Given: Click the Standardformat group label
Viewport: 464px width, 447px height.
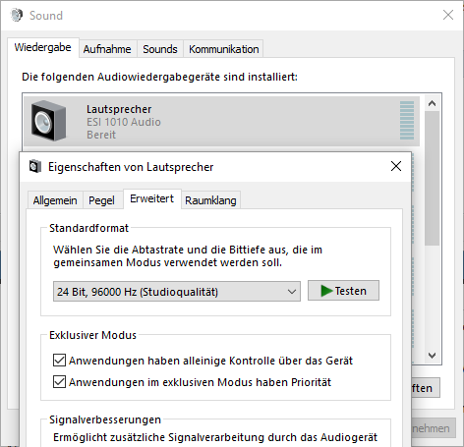Looking at the screenshot, I should point(88,228).
